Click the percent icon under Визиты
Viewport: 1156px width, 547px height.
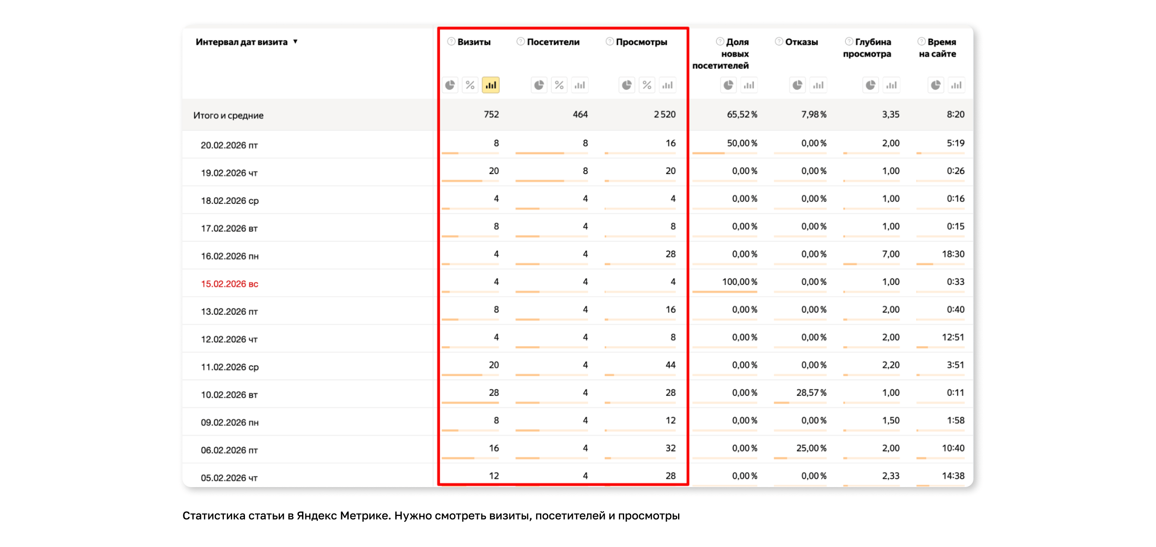pyautogui.click(x=470, y=85)
